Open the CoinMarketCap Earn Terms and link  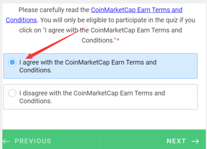pos(137,10)
